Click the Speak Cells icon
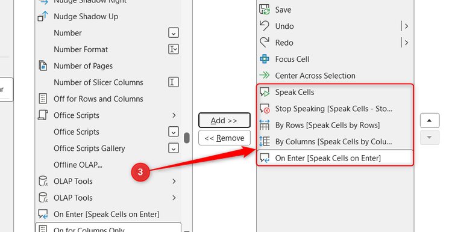The height and width of the screenshot is (232, 452). [x=265, y=92]
